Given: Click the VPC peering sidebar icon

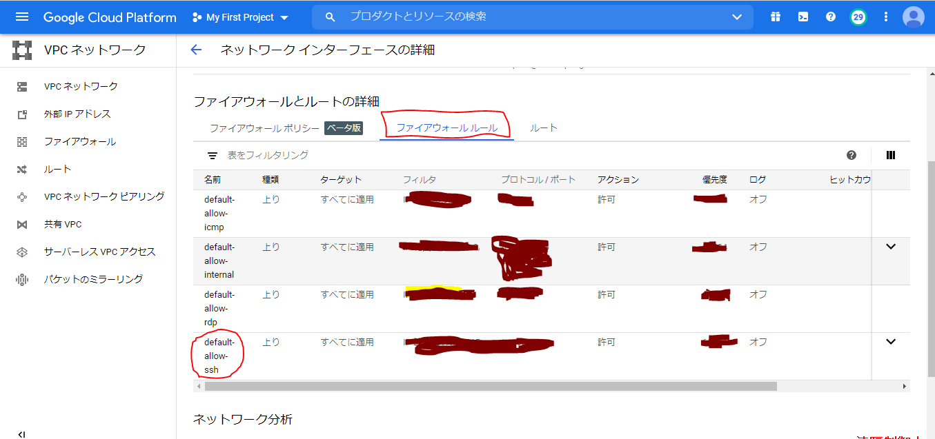Looking at the screenshot, I should (x=22, y=196).
